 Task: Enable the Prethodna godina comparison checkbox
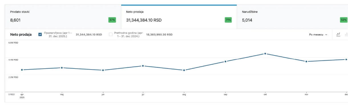point(111,34)
